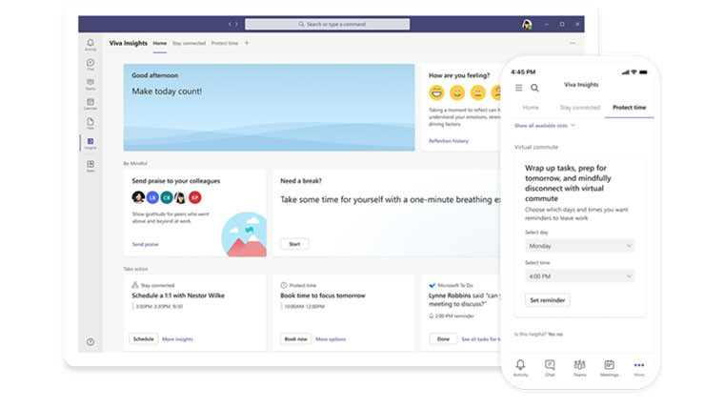Open Apps icon in desktop sidebar
The image size is (724, 408).
tap(90, 166)
